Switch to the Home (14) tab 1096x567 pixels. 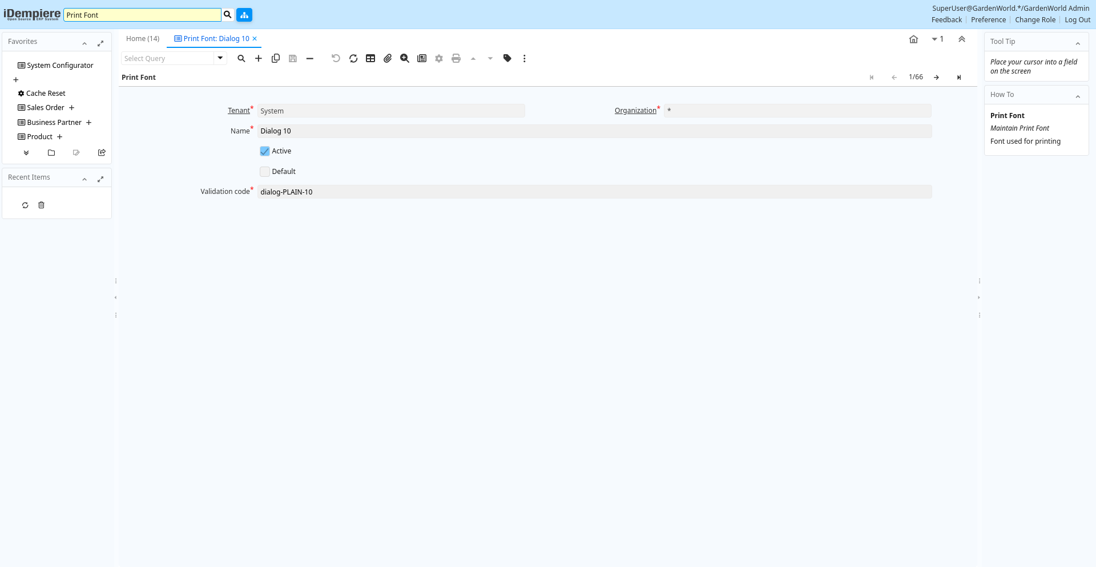[x=143, y=39]
